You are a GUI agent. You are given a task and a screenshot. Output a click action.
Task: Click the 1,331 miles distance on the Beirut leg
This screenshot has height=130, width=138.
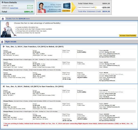point(82,92)
